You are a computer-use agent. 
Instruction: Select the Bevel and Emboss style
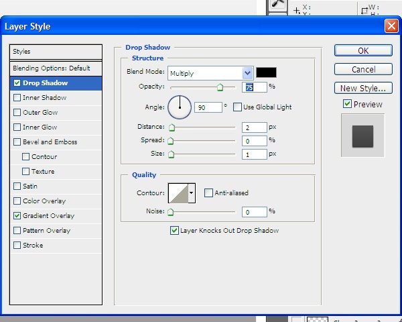coord(50,142)
